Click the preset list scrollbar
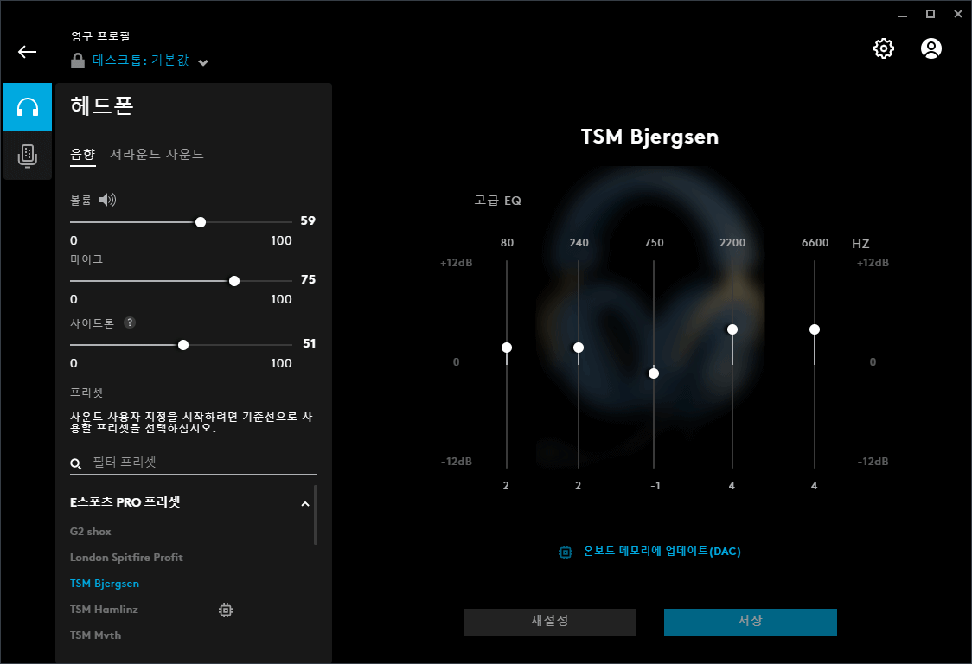The height and width of the screenshot is (664, 972). click(x=316, y=514)
